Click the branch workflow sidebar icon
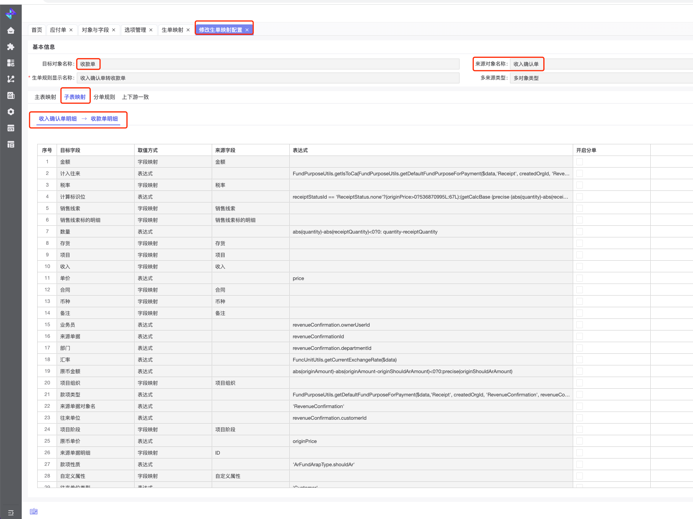693x519 pixels. [11, 79]
